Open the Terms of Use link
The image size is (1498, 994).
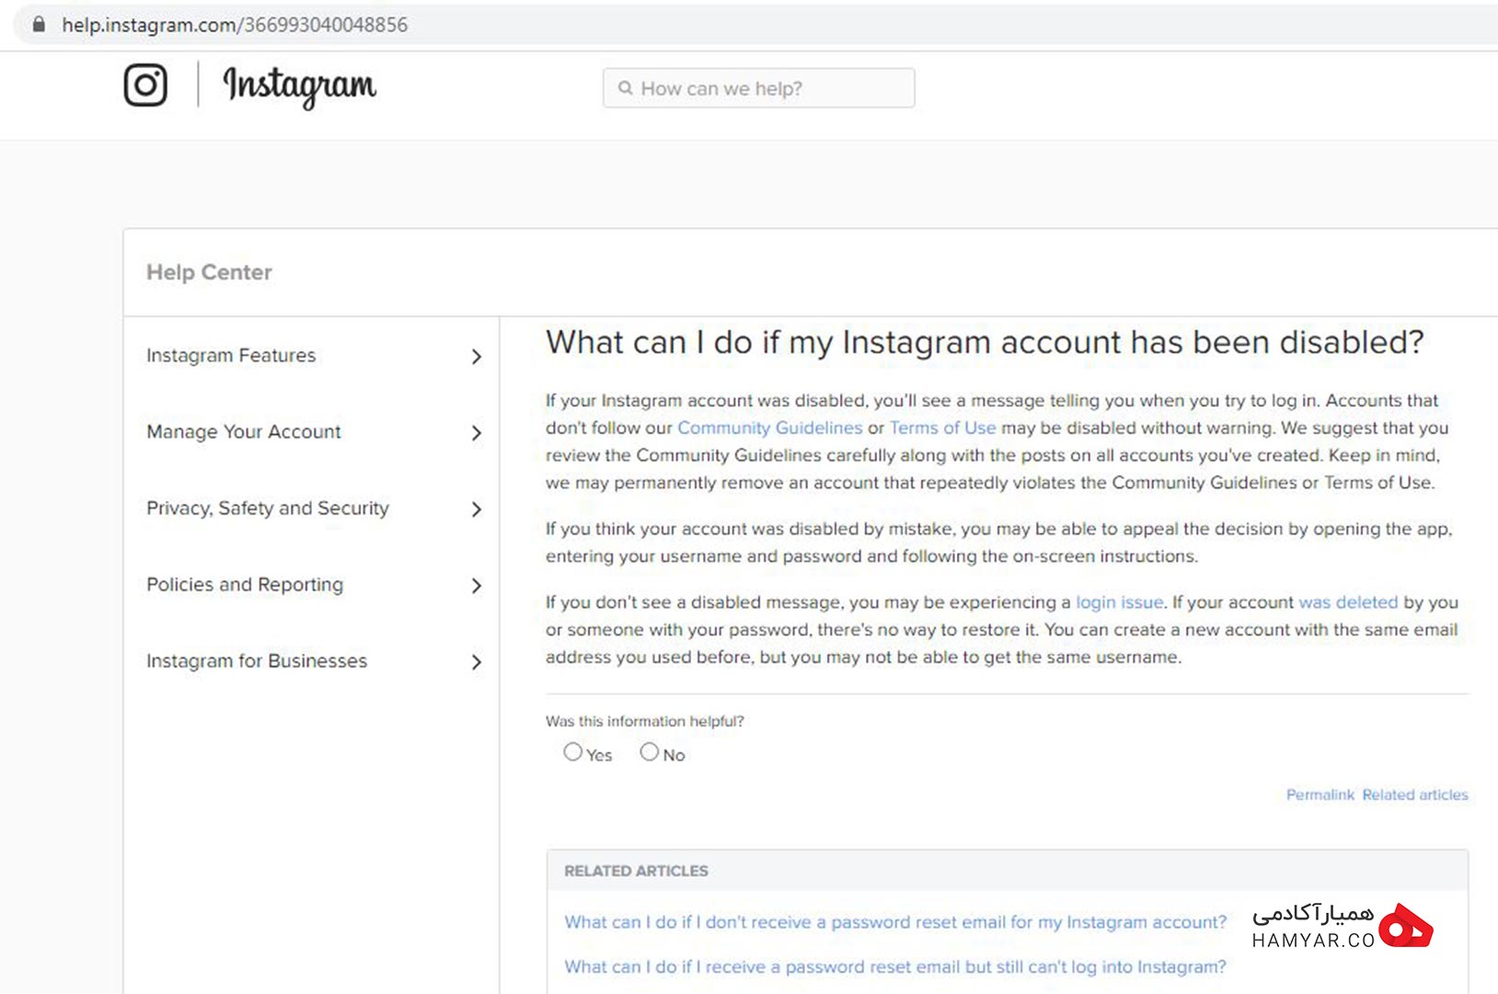tap(942, 428)
